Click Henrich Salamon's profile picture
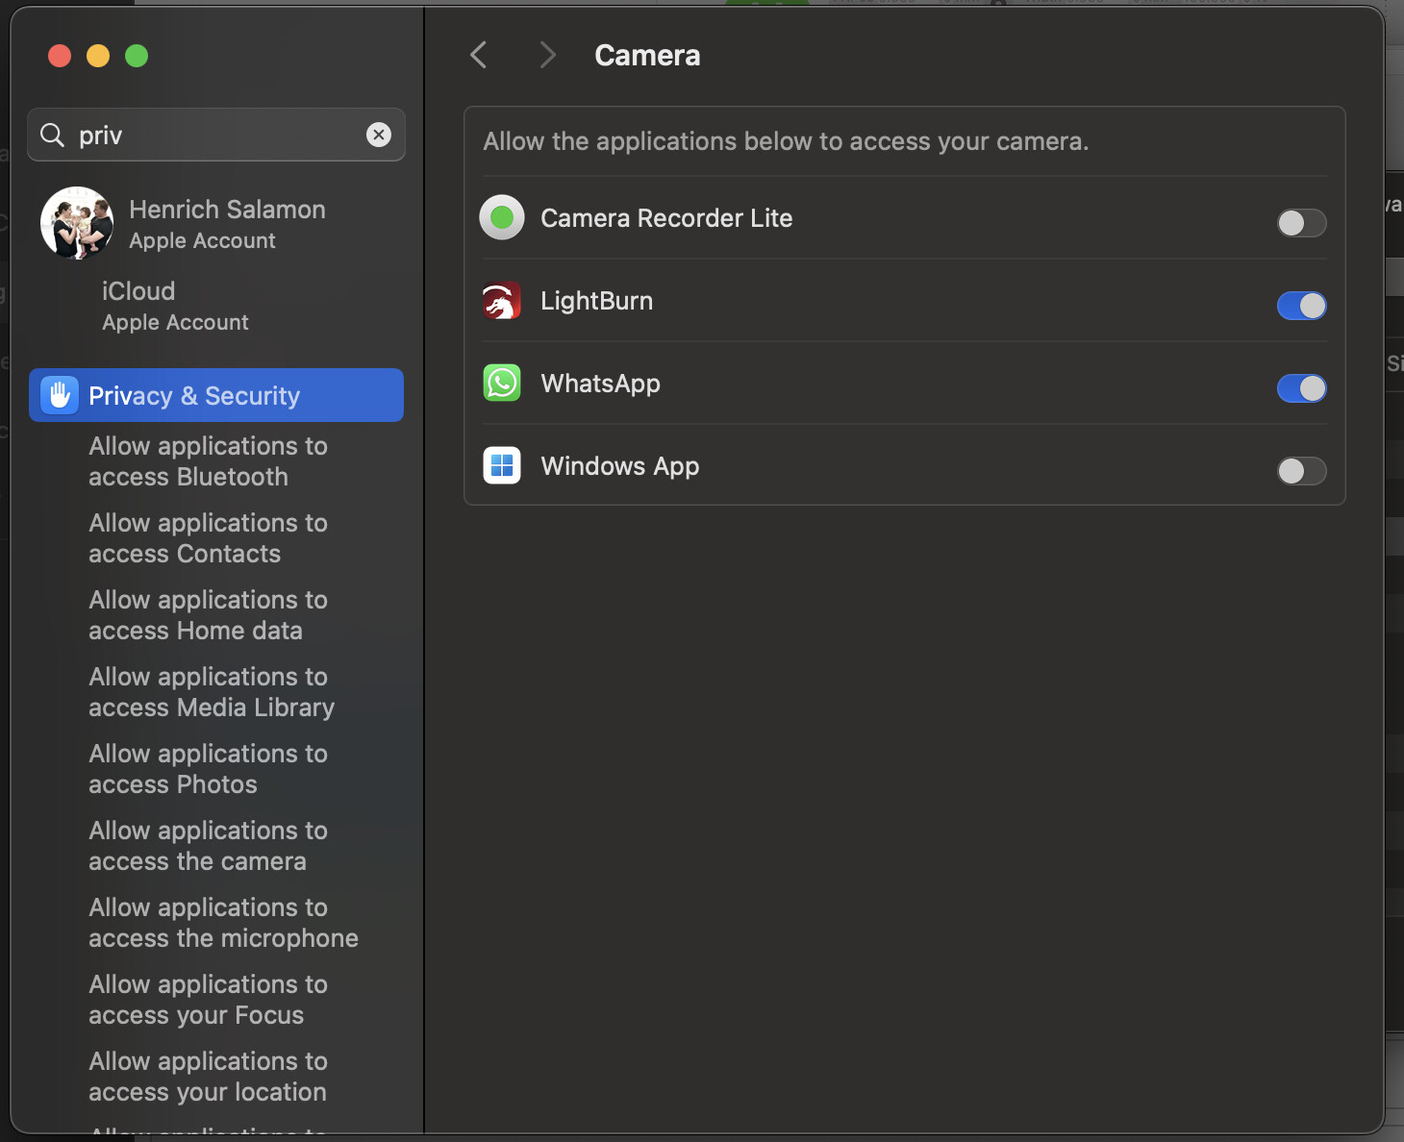Screen dimensions: 1404x1142 77,223
